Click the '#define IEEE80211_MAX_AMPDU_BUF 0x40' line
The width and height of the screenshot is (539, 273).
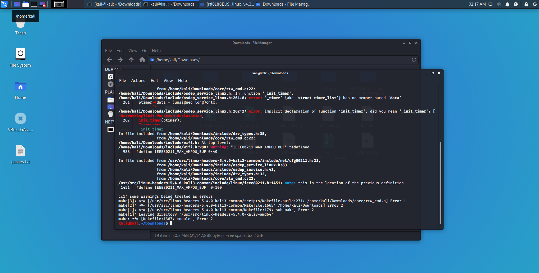177,152
